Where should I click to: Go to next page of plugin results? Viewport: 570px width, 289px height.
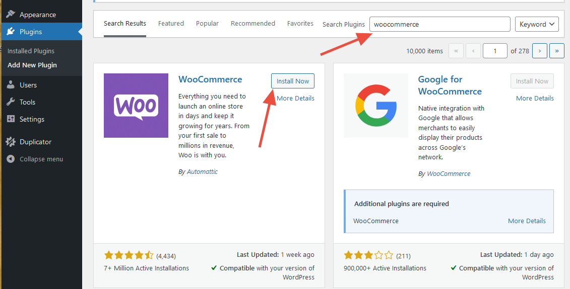point(540,51)
